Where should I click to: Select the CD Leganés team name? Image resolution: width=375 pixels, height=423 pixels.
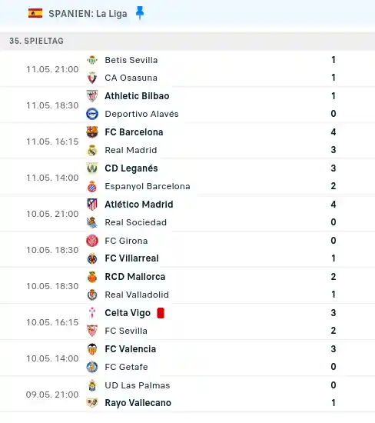point(131,168)
